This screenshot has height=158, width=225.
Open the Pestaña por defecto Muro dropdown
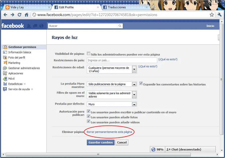pyautogui.click(x=112, y=104)
